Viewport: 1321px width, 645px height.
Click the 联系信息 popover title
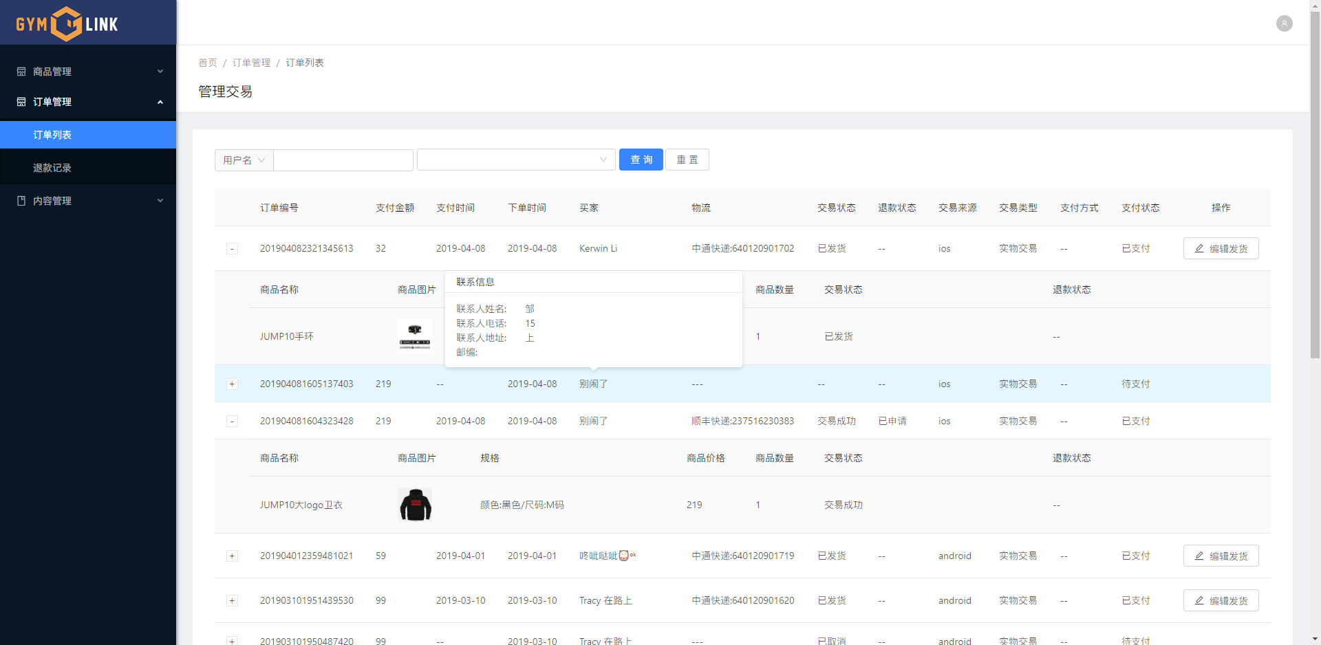tap(475, 282)
